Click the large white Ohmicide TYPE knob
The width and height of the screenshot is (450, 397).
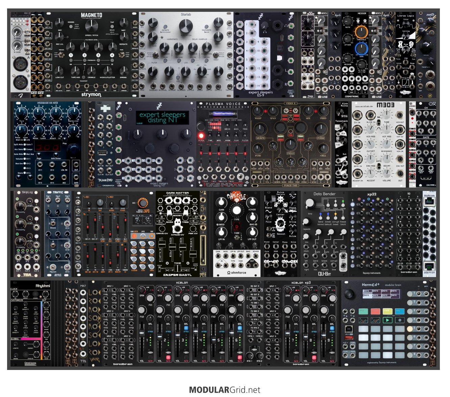(x=236, y=210)
